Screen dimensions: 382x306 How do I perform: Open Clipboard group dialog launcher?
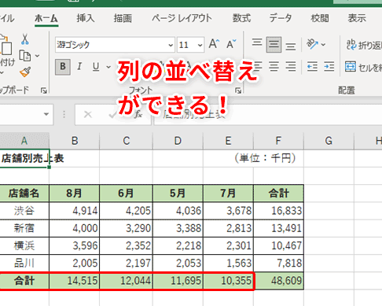(44, 90)
